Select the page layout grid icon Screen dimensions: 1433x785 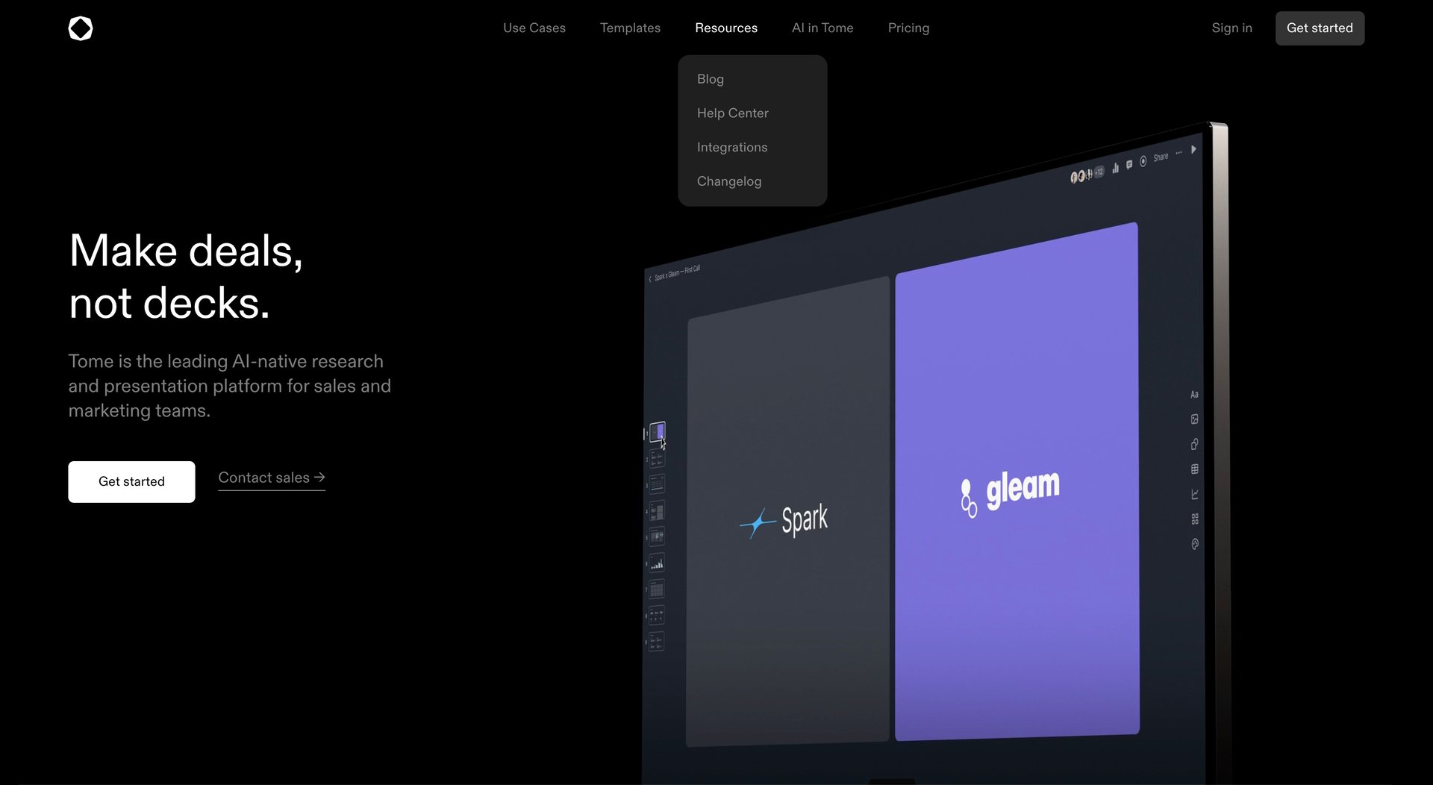[x=1194, y=517]
